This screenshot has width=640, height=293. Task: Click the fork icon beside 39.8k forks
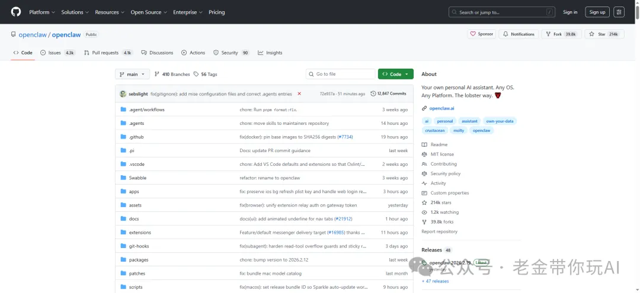[424, 222]
